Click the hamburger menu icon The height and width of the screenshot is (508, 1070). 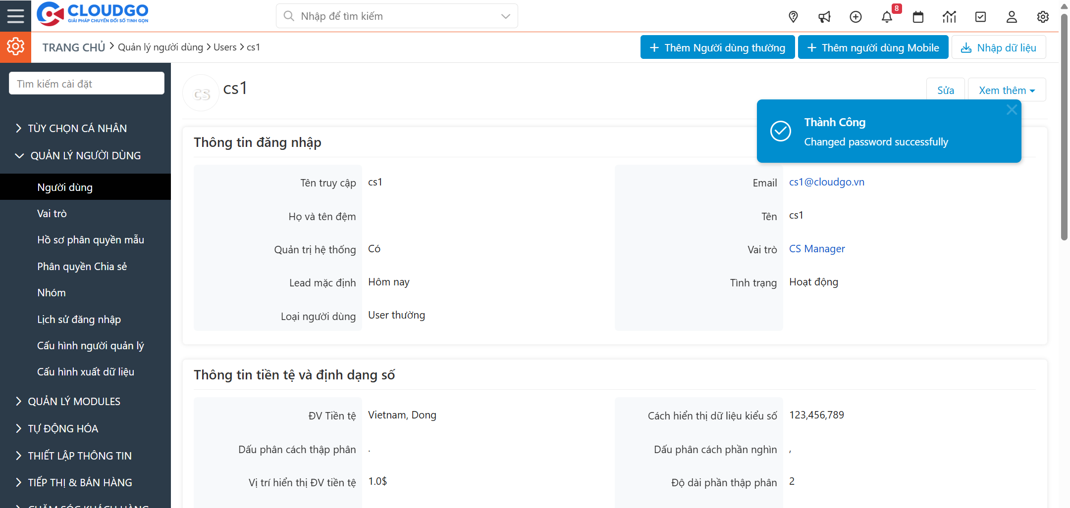coord(15,15)
